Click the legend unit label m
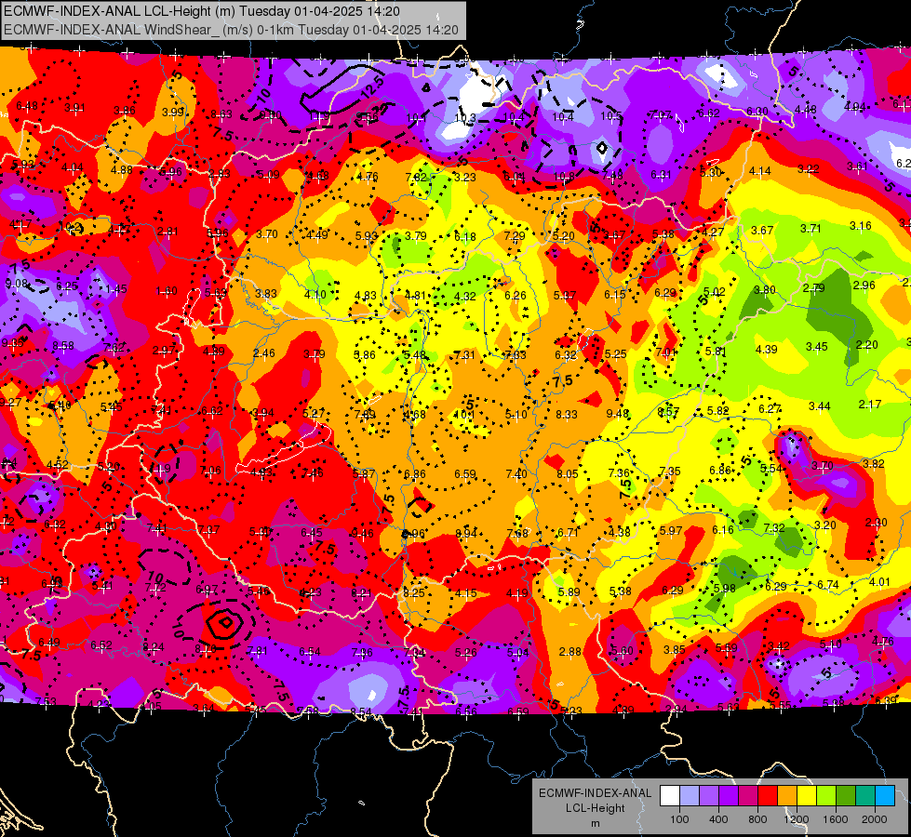The height and width of the screenshot is (837, 911). (x=596, y=824)
